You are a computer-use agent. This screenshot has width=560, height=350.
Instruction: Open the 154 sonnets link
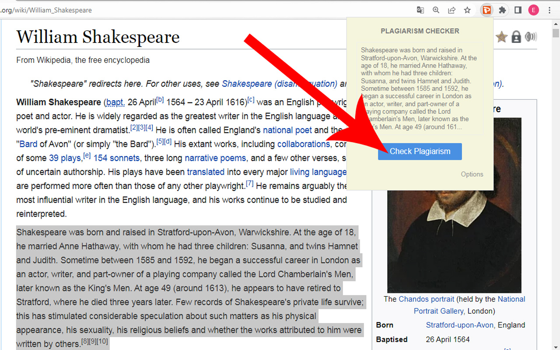point(116,158)
